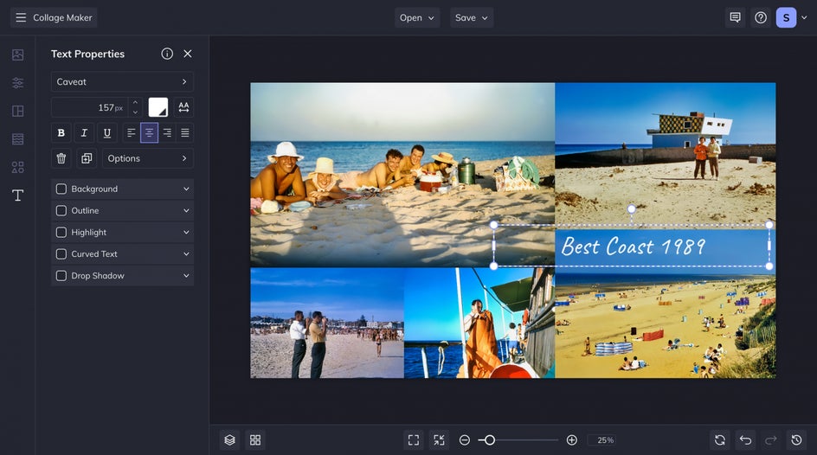Open the Text tool in left sidebar
This screenshot has width=817, height=455.
pyautogui.click(x=17, y=195)
